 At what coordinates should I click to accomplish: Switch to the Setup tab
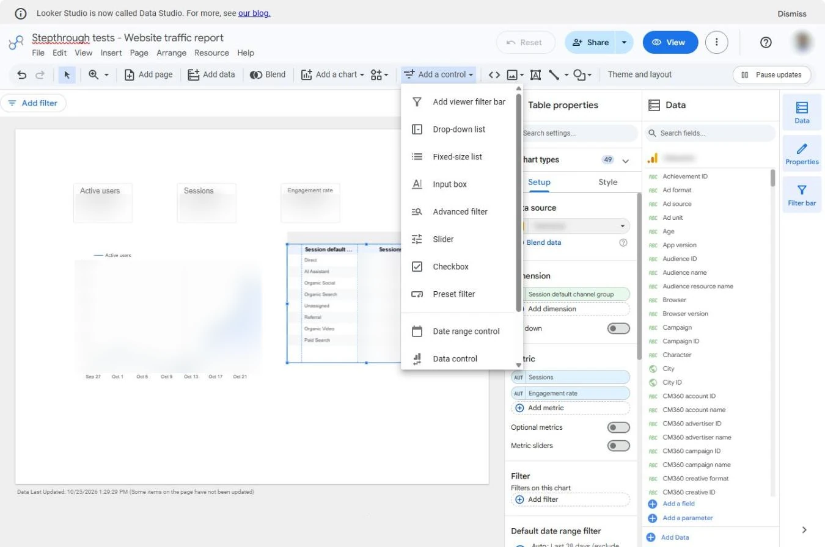point(540,183)
